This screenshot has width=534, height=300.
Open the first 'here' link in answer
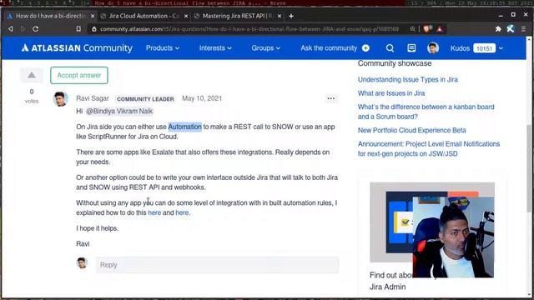154,212
